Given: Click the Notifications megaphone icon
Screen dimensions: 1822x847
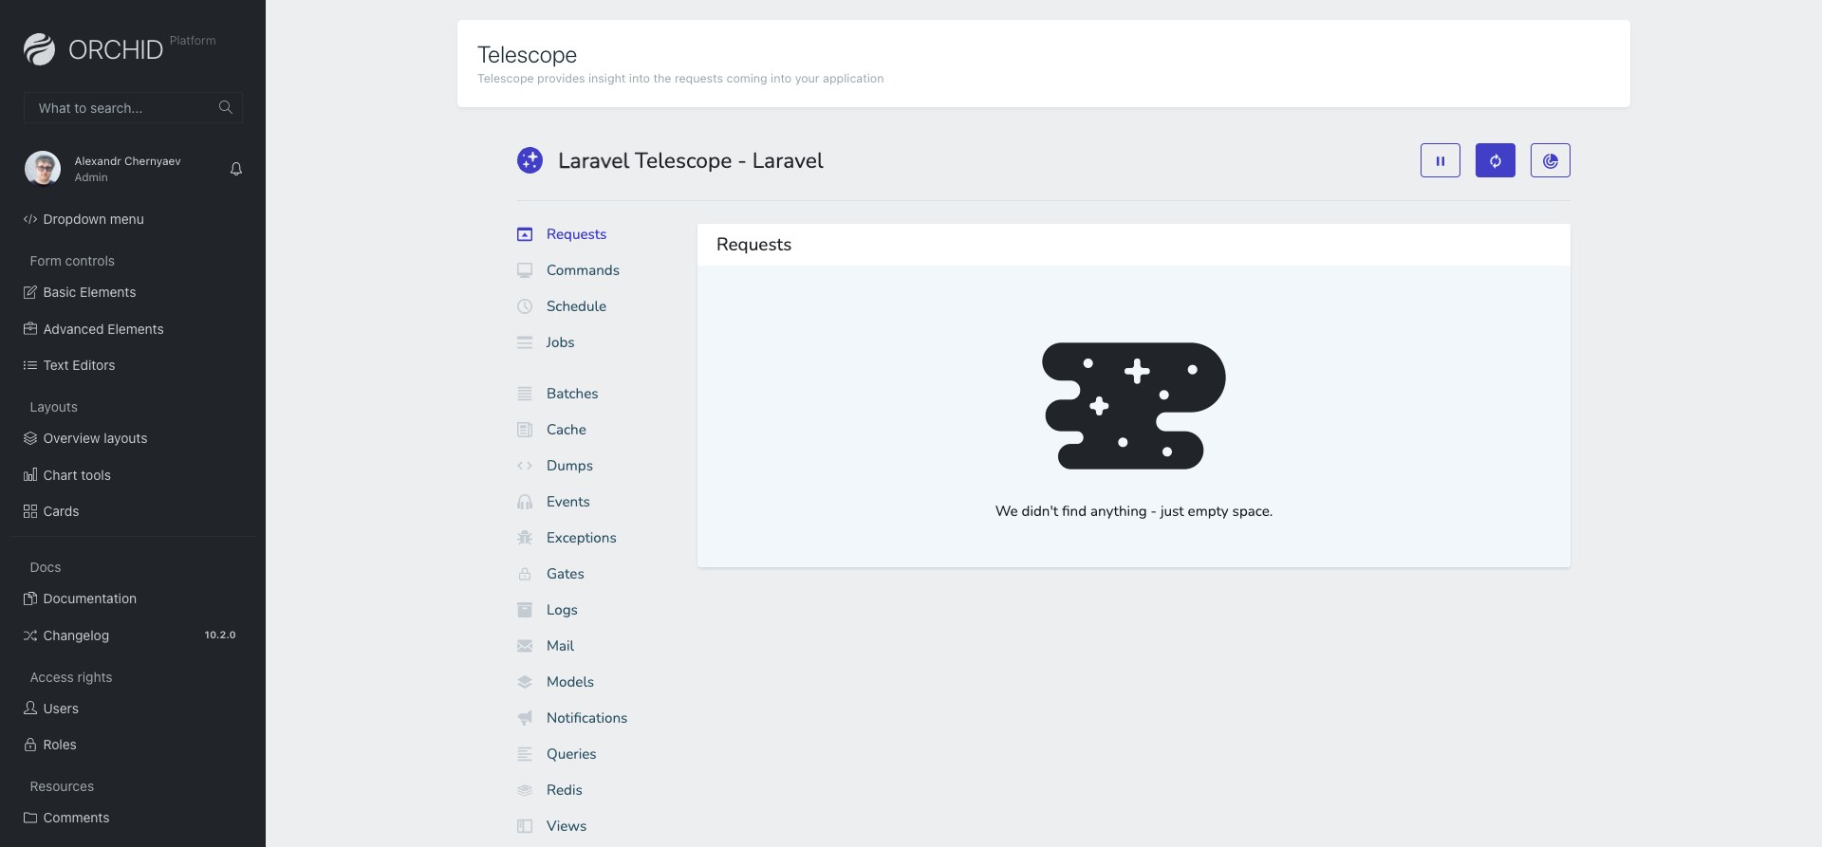Looking at the screenshot, I should coord(524,718).
